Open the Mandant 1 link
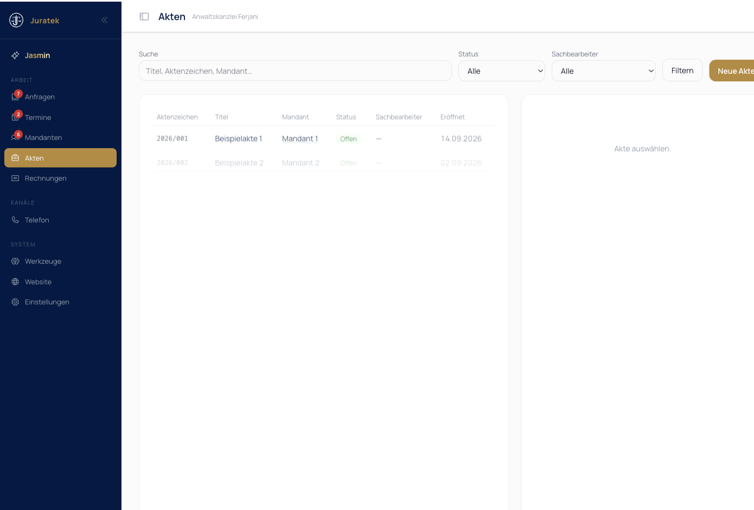 [300, 138]
